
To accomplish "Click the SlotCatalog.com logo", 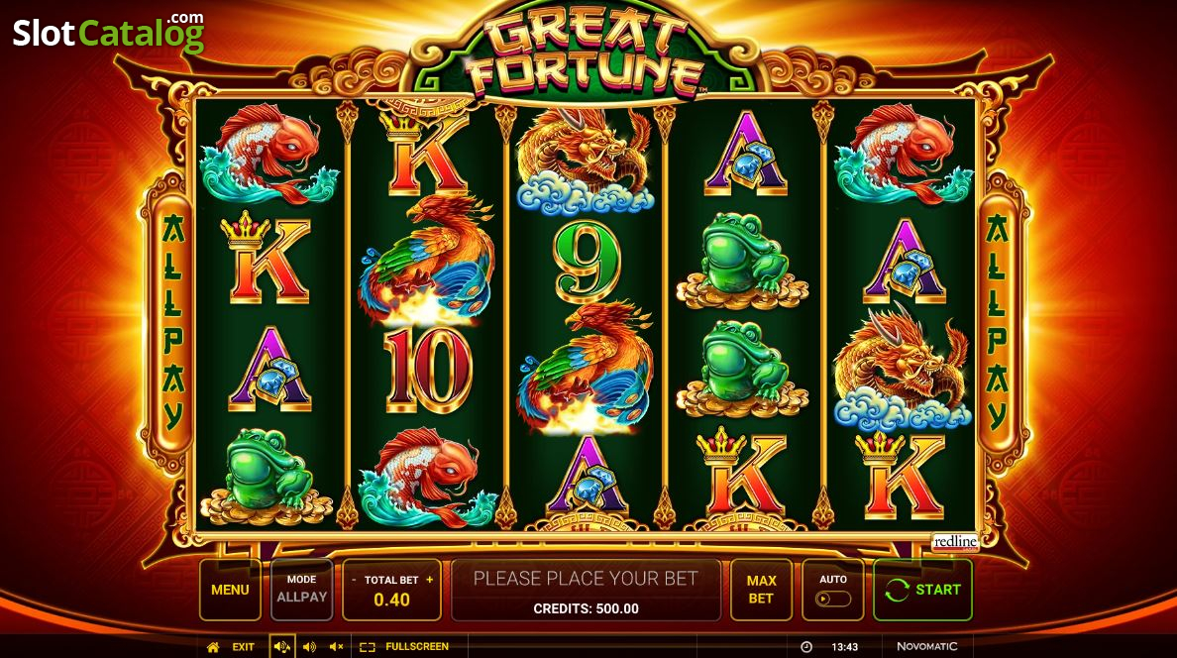I will [x=109, y=32].
